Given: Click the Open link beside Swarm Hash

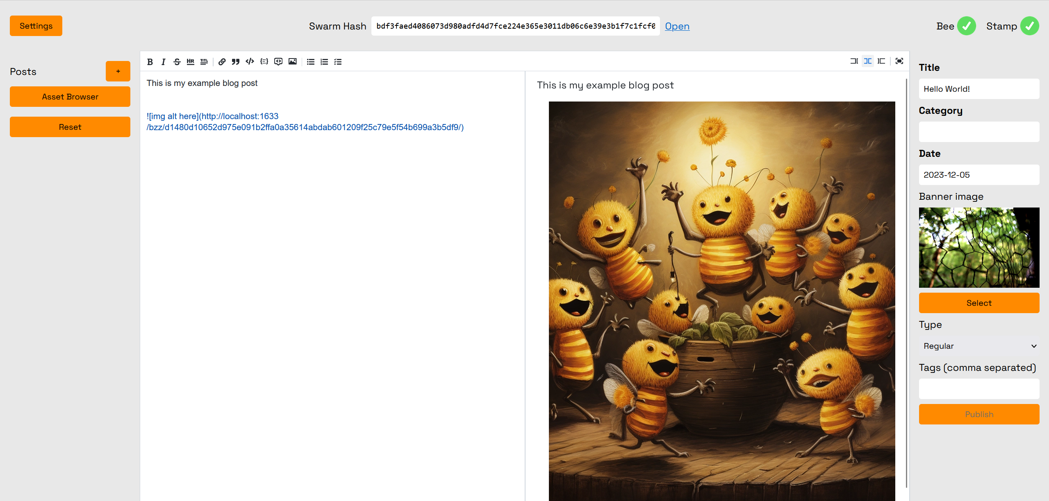Looking at the screenshot, I should [677, 26].
